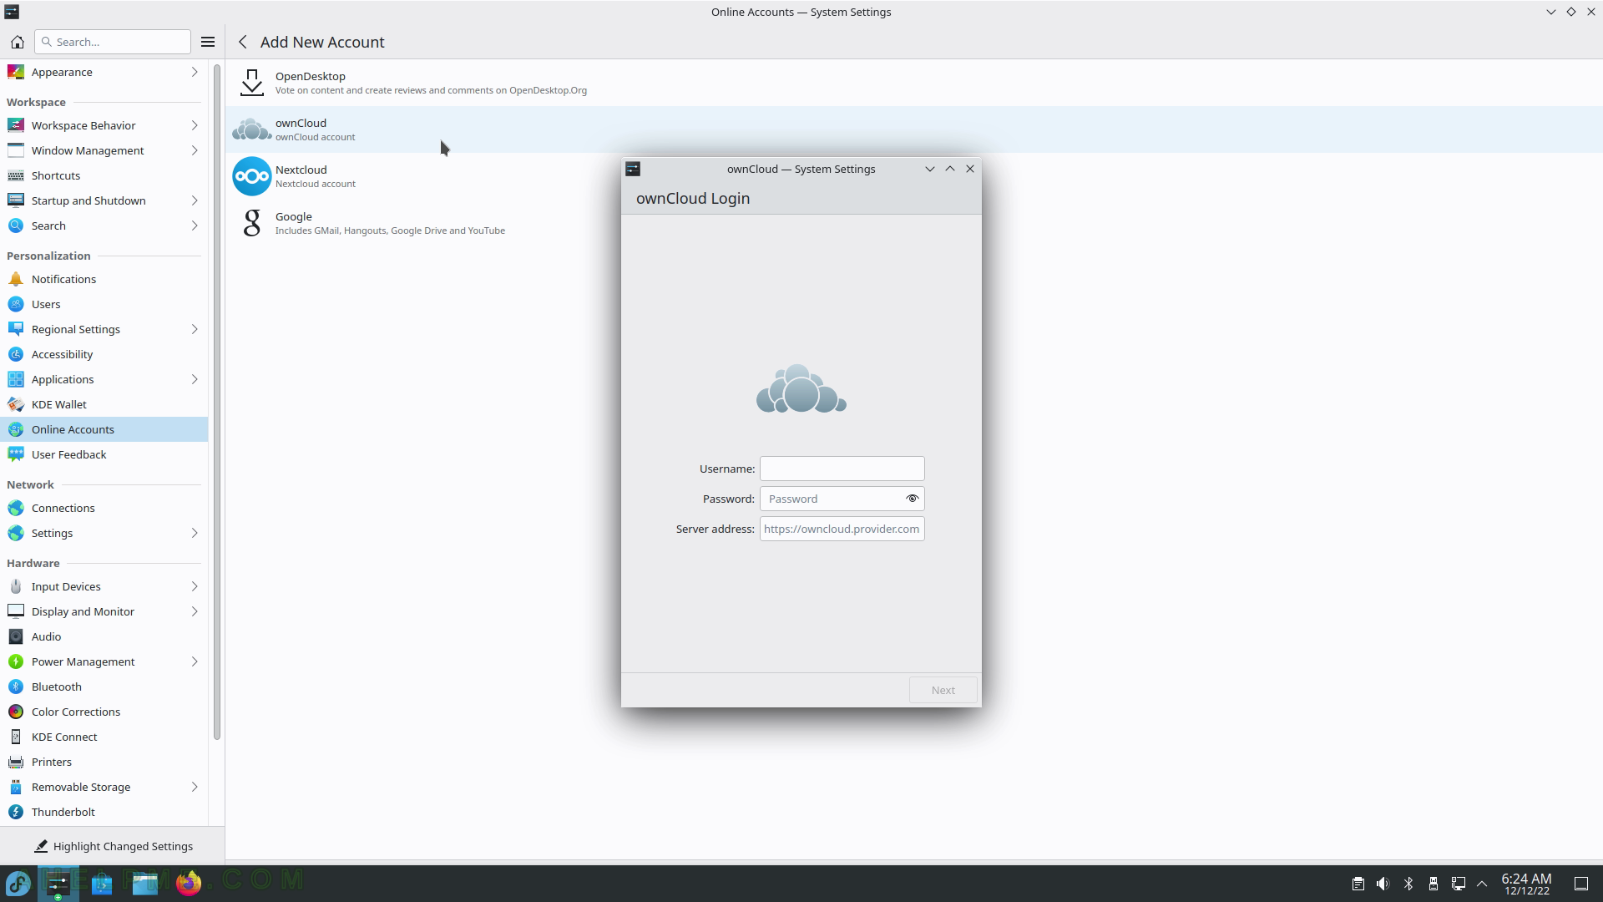The height and width of the screenshot is (902, 1603).
Task: Click the Nextcloud logo icon
Action: [x=251, y=176]
